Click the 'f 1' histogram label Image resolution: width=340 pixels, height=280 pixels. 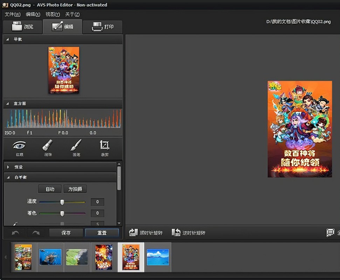tap(29, 133)
